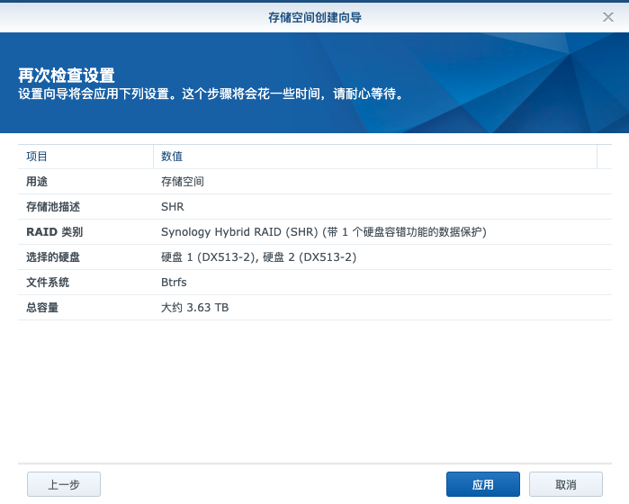
Task: Select the 文件系统 row label
Action: 48,283
